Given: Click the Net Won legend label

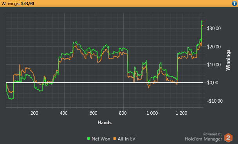Looking at the screenshot, I should 101,139.
